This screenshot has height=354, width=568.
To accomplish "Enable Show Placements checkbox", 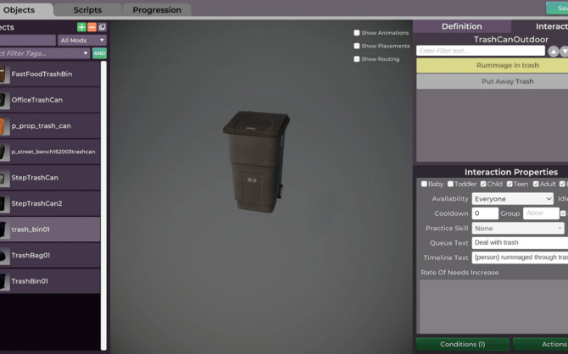I will tap(356, 46).
